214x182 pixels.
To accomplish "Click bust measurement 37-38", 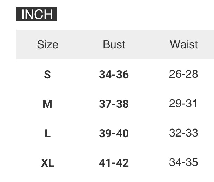I will 114,104.
